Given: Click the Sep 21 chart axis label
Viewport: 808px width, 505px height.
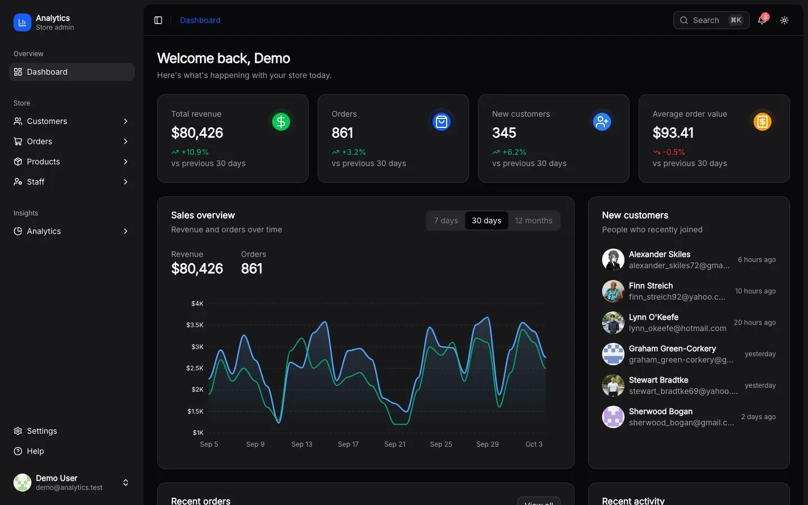Looking at the screenshot, I should point(394,444).
